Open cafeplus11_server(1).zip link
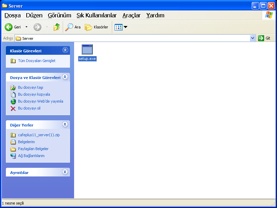277x208 pixels. tap(39, 135)
